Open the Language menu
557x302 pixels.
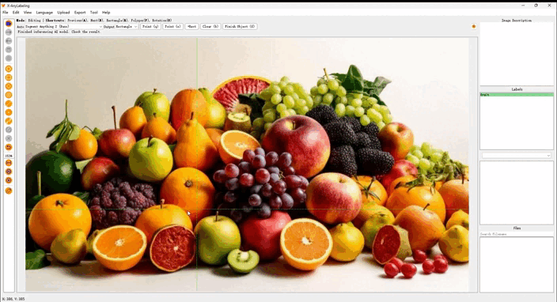coord(44,13)
